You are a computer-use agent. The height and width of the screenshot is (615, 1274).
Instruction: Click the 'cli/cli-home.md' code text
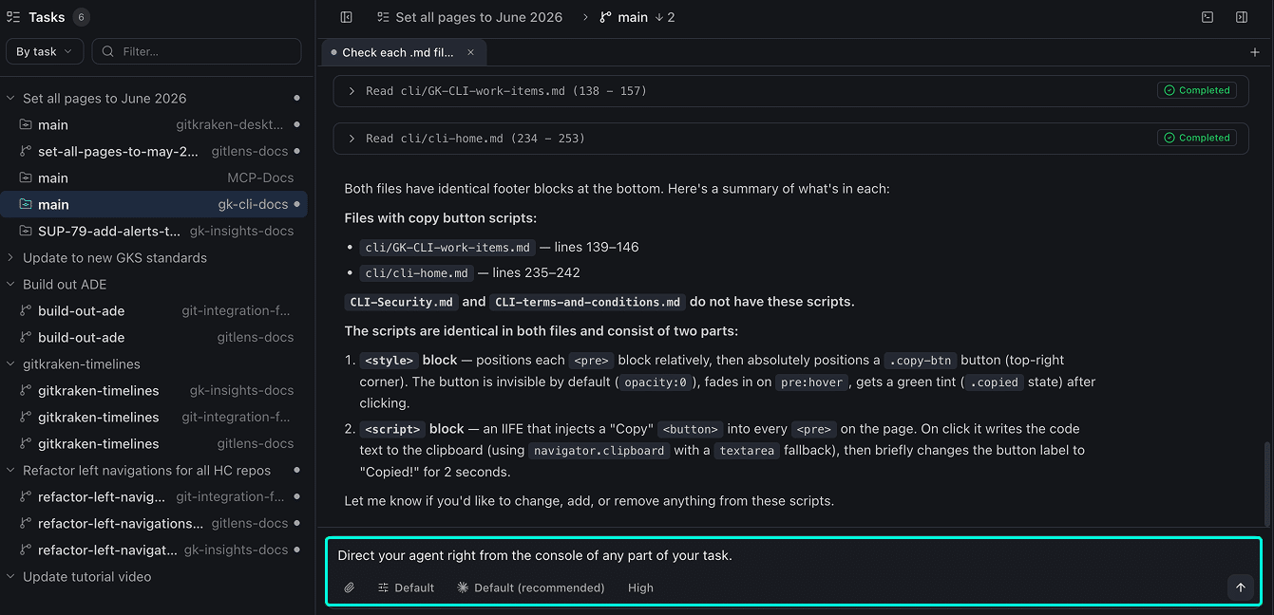416,272
